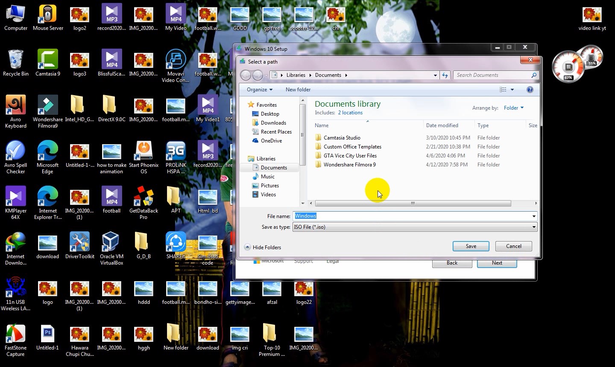Open the DirectX 9.0C folder icon

(x=112, y=109)
